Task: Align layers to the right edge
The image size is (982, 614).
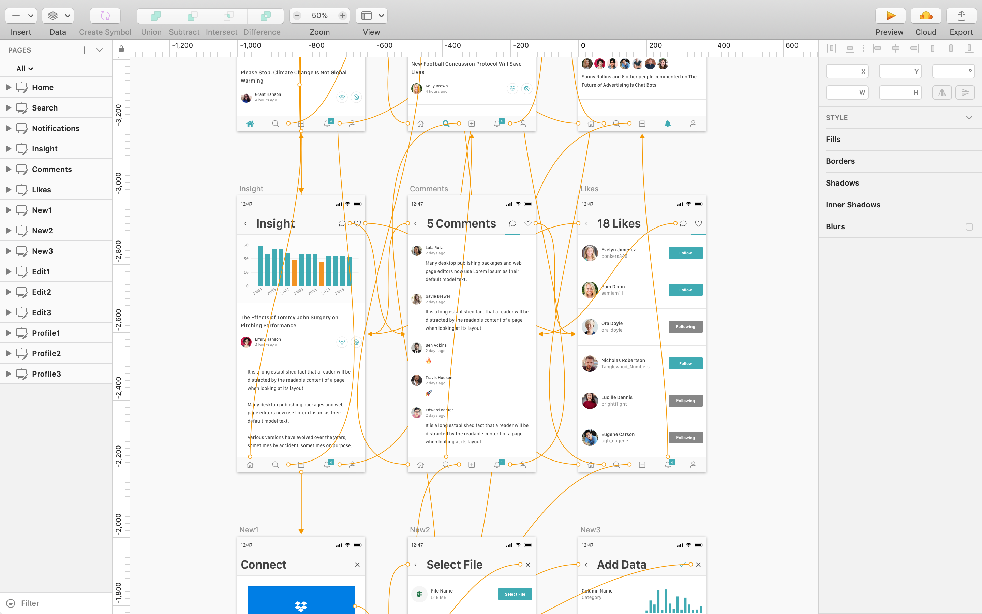Action: (914, 48)
